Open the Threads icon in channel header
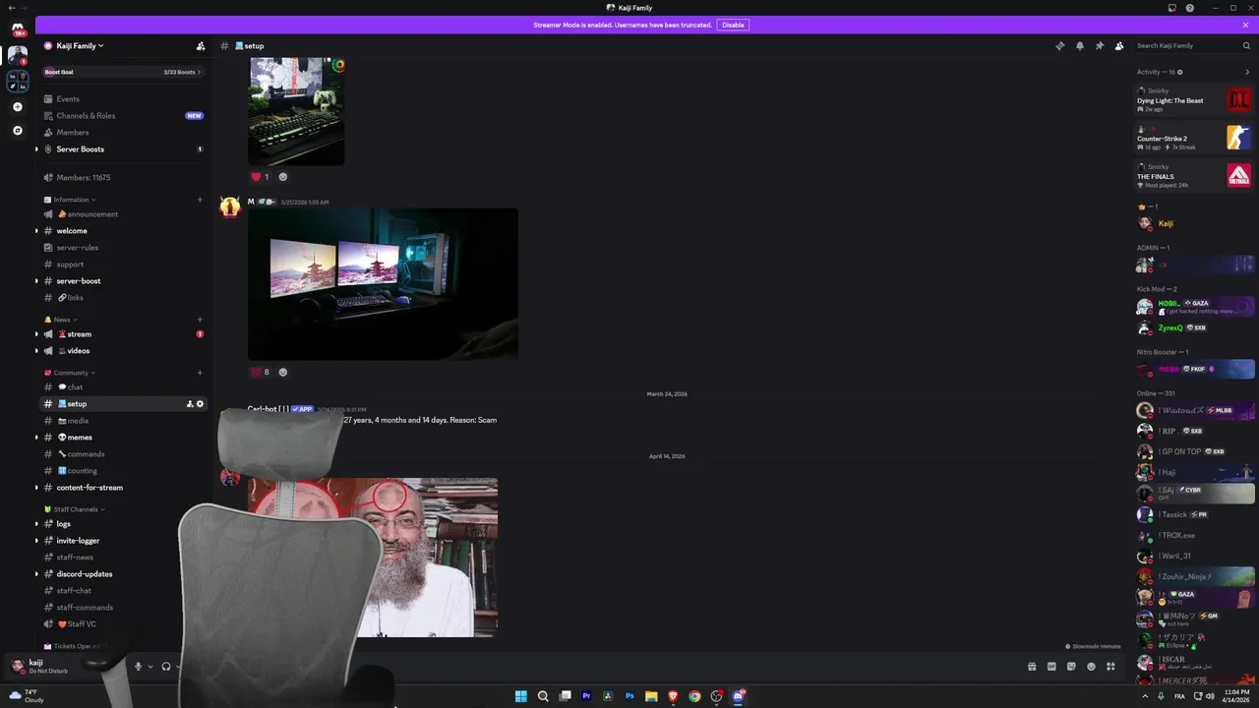 [x=1059, y=46]
